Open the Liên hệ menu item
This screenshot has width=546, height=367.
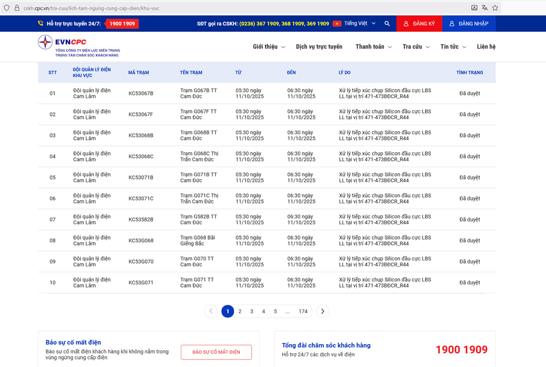point(486,47)
